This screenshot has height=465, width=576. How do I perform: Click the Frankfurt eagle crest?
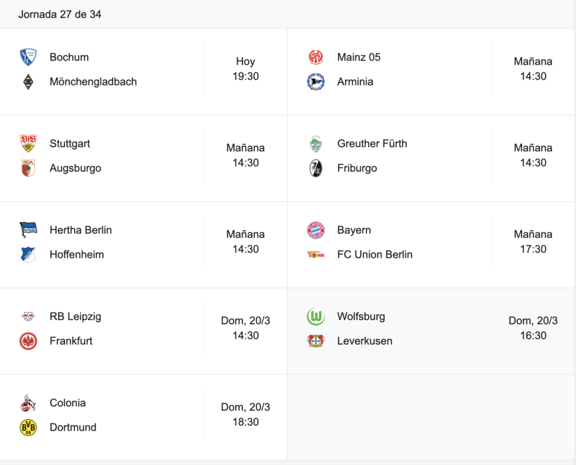[x=28, y=341]
